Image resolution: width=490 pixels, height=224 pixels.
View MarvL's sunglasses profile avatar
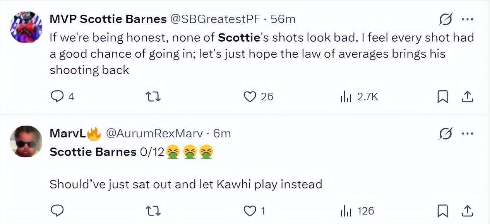tap(26, 141)
